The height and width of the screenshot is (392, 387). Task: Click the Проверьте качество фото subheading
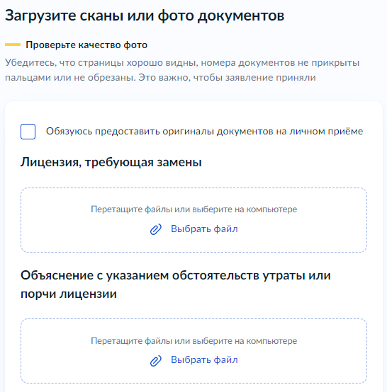pos(86,45)
